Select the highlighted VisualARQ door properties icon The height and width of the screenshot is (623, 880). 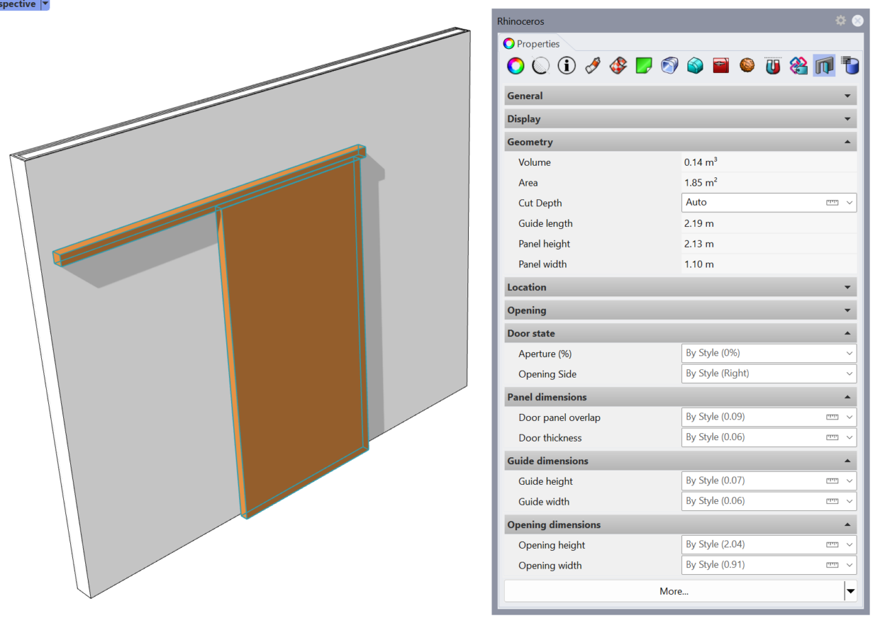(x=824, y=65)
